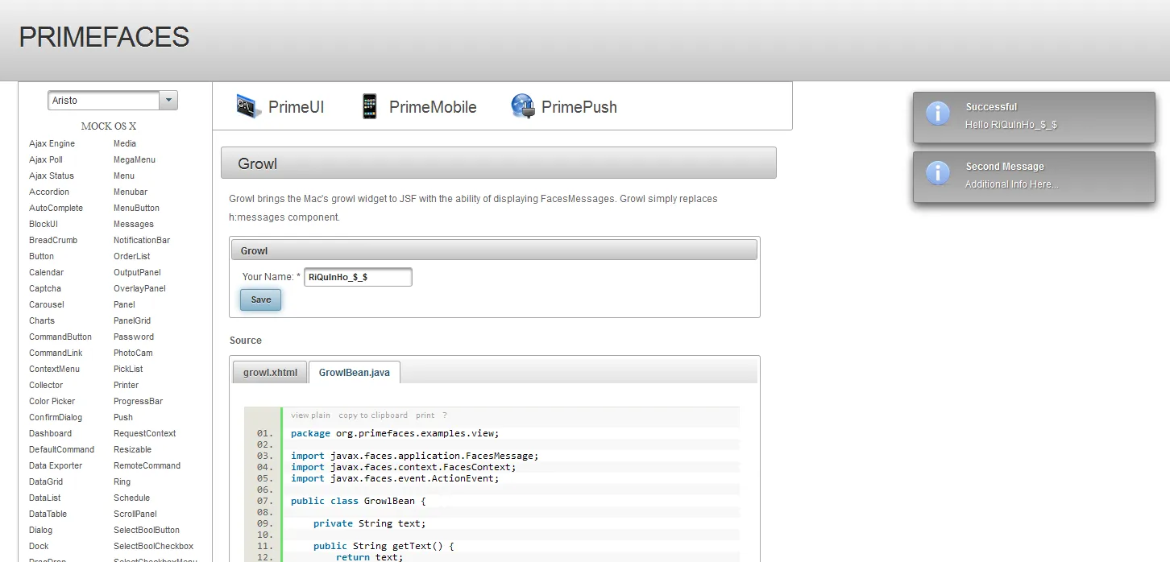Open the Carousel demo

(47, 304)
